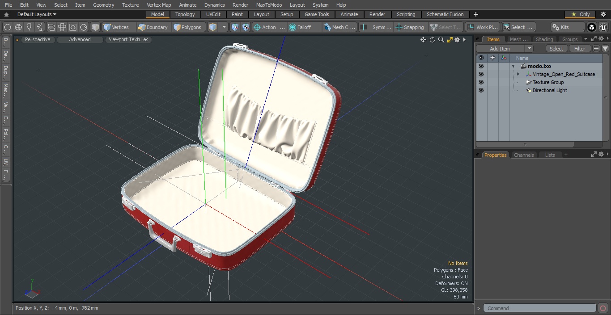
Task: Switch to the Mesh tab in item panel
Action: click(x=519, y=39)
